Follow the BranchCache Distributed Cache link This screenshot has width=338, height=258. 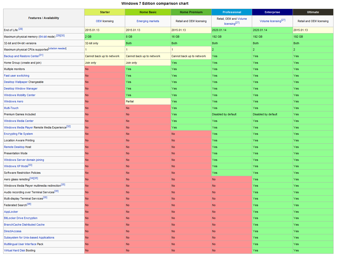click(x=24, y=225)
